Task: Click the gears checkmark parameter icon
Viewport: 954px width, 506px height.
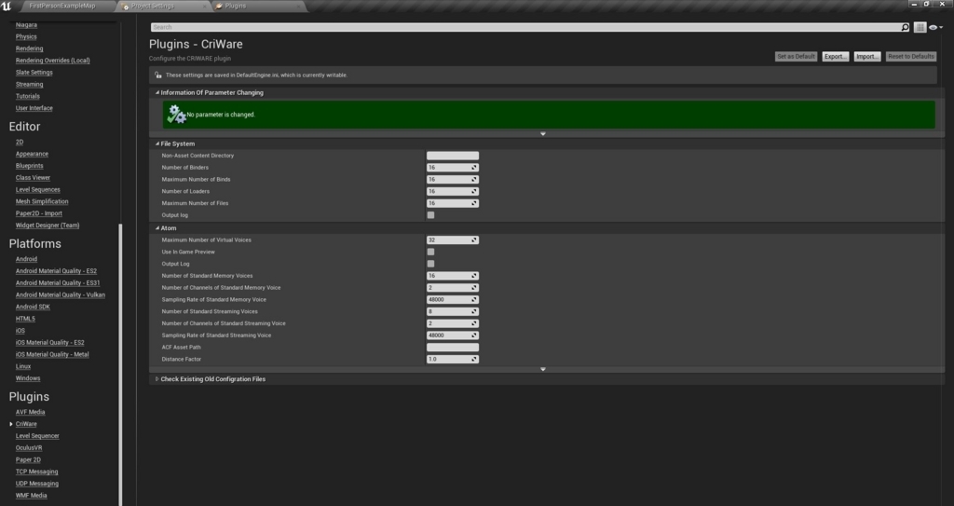Action: tap(176, 114)
